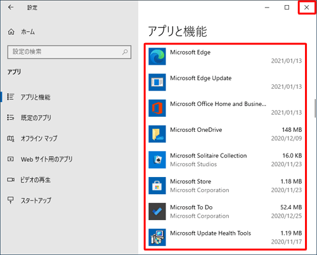Viewport: 317px width, 255px height.
Task: Select Microsoft Solitaire Collection entry name
Action: [209, 155]
